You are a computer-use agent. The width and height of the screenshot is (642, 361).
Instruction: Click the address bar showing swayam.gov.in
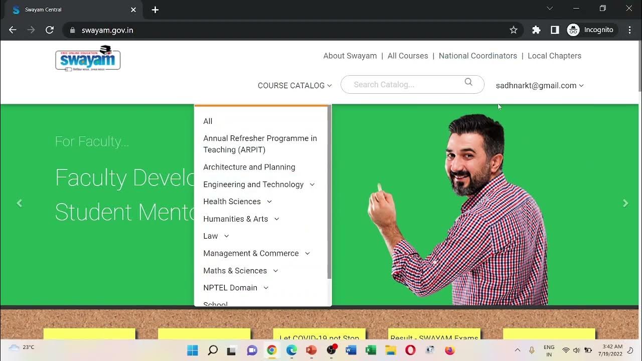click(292, 30)
